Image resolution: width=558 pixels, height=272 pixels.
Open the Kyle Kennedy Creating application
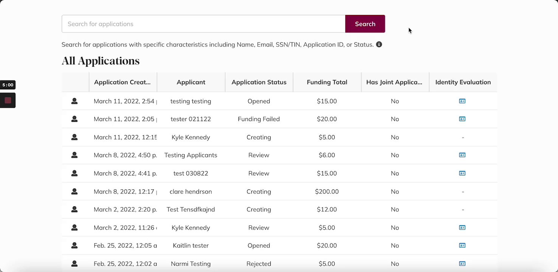click(x=74, y=137)
